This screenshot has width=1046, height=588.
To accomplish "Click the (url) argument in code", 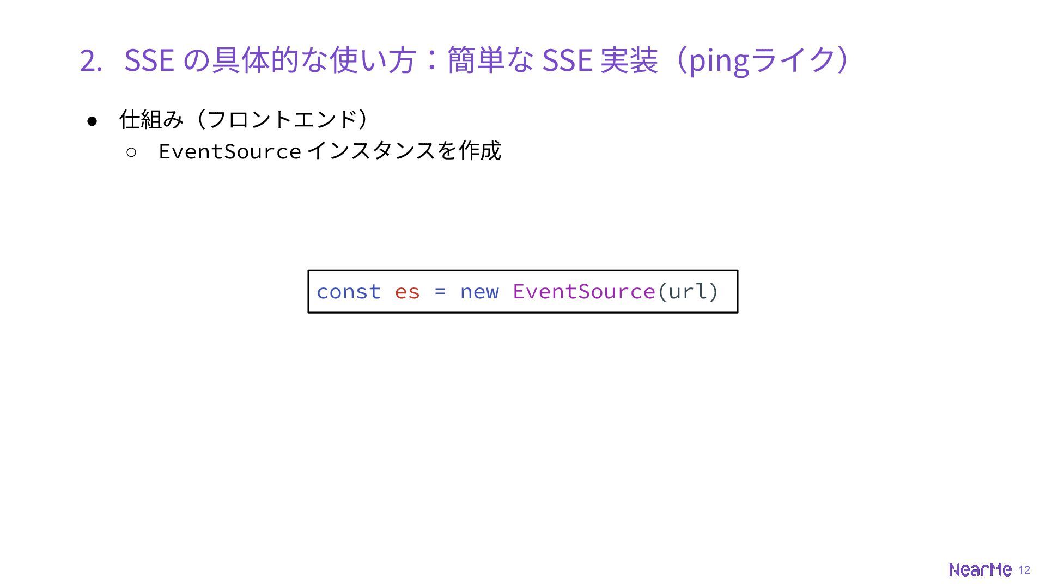I will [x=688, y=291].
